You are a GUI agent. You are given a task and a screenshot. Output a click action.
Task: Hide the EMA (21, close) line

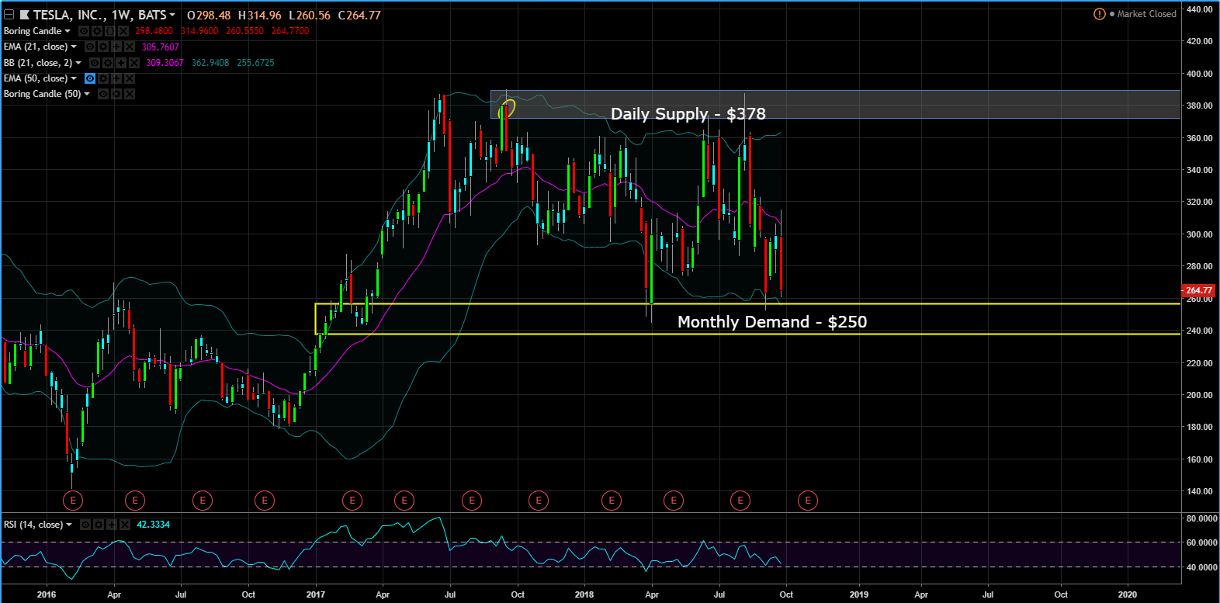click(x=90, y=47)
